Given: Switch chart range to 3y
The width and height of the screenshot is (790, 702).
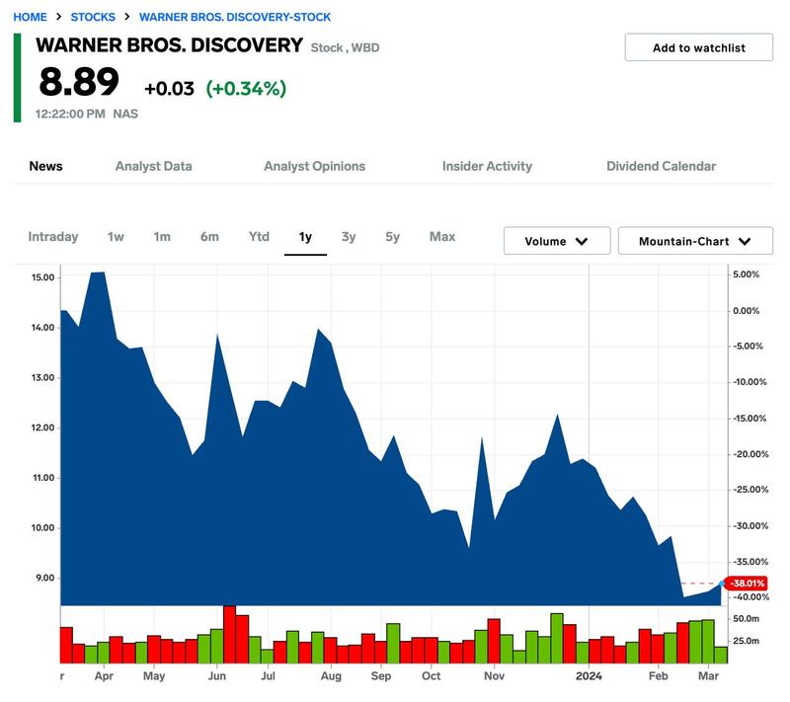Looking at the screenshot, I should coord(349,237).
